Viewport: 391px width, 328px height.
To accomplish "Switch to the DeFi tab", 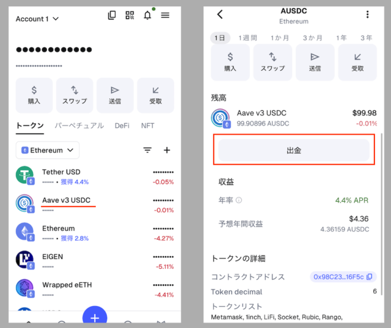I will click(x=122, y=126).
